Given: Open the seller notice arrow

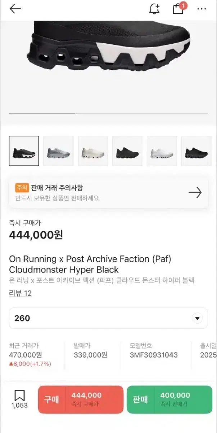Looking at the screenshot, I should pyautogui.click(x=195, y=193).
